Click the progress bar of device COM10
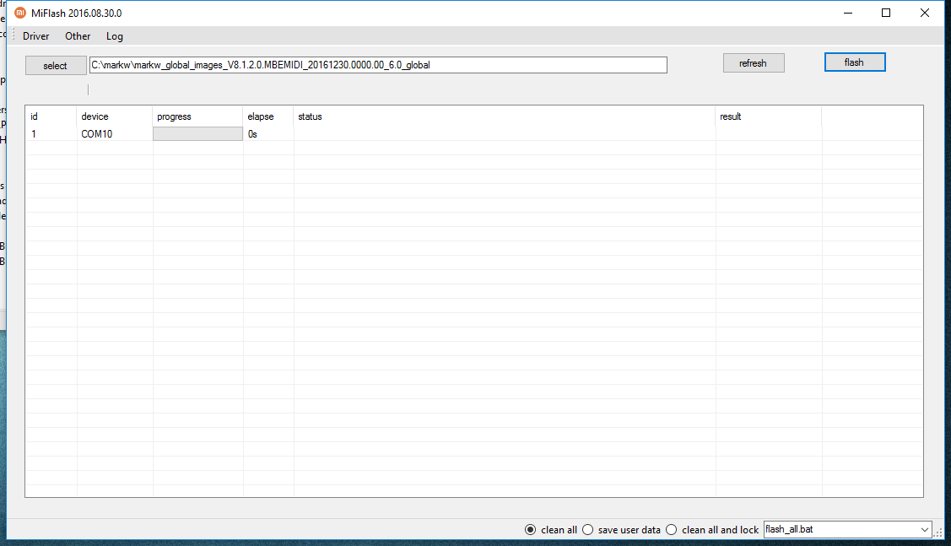 pyautogui.click(x=197, y=134)
